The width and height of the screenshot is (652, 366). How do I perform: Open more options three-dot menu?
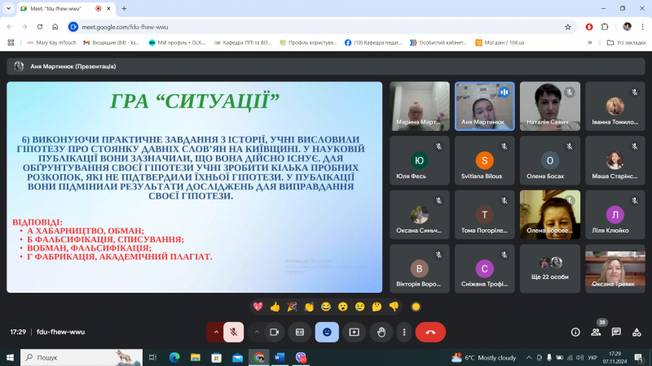click(405, 332)
